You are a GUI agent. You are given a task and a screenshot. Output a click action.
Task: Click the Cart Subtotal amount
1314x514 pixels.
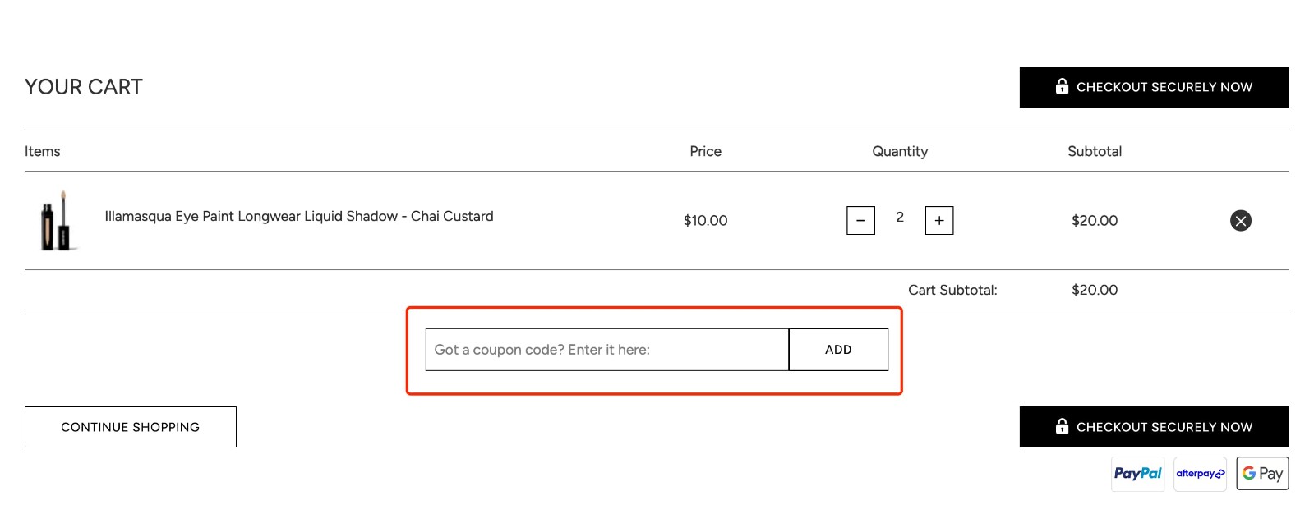tap(1094, 289)
